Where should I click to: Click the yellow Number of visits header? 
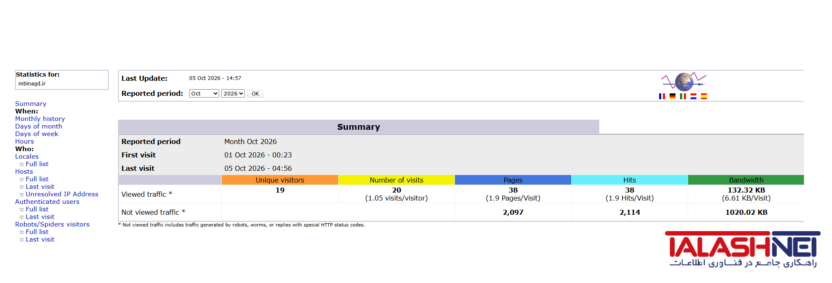coord(396,180)
